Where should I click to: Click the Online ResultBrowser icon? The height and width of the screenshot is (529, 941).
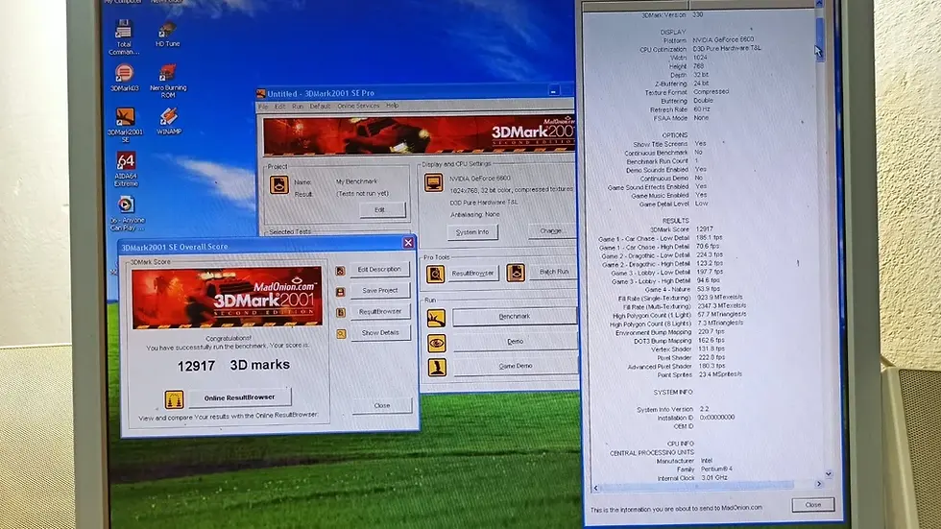(174, 399)
